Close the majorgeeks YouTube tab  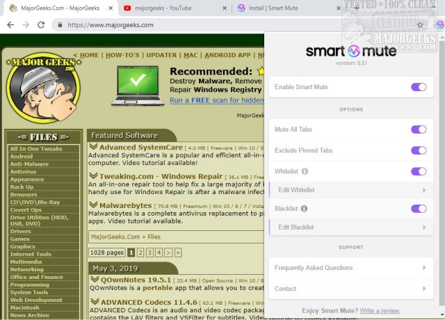click(x=225, y=8)
